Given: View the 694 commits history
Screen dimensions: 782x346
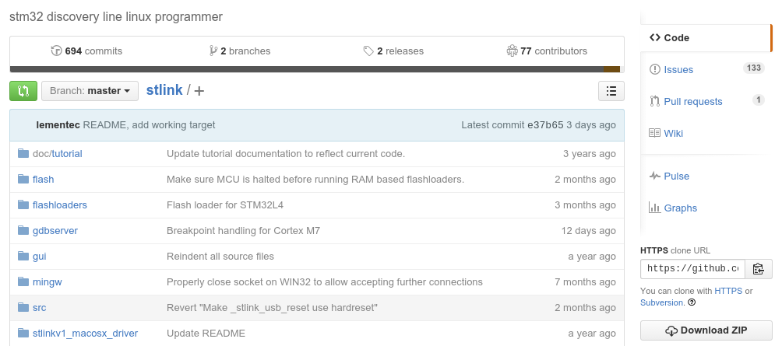Looking at the screenshot, I should point(86,51).
